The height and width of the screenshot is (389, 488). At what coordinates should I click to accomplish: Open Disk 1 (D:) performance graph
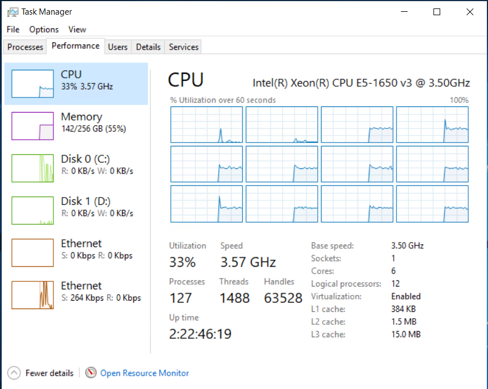(33, 210)
